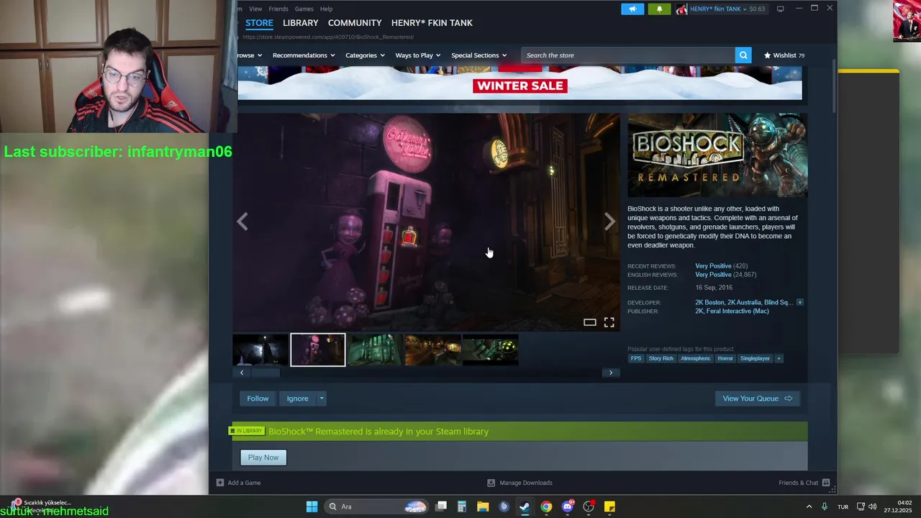
Task: Open File Explorer from the taskbar
Action: [x=483, y=506]
